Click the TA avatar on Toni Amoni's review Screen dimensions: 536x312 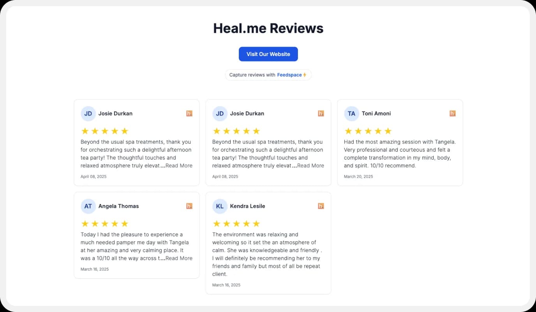pos(351,113)
